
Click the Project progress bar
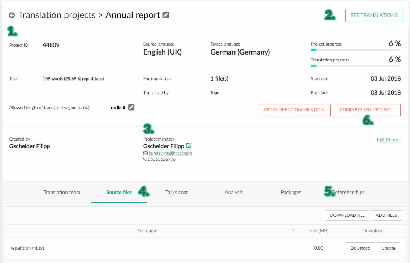(355, 50)
